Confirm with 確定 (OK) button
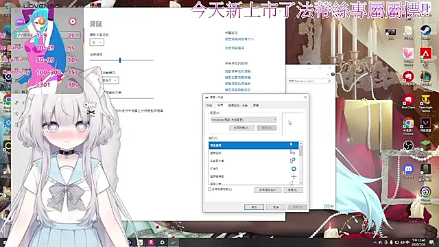 254,207
